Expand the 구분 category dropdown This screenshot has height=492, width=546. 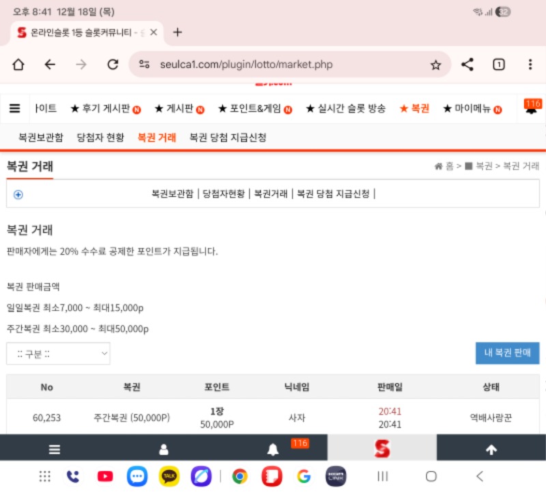click(58, 353)
